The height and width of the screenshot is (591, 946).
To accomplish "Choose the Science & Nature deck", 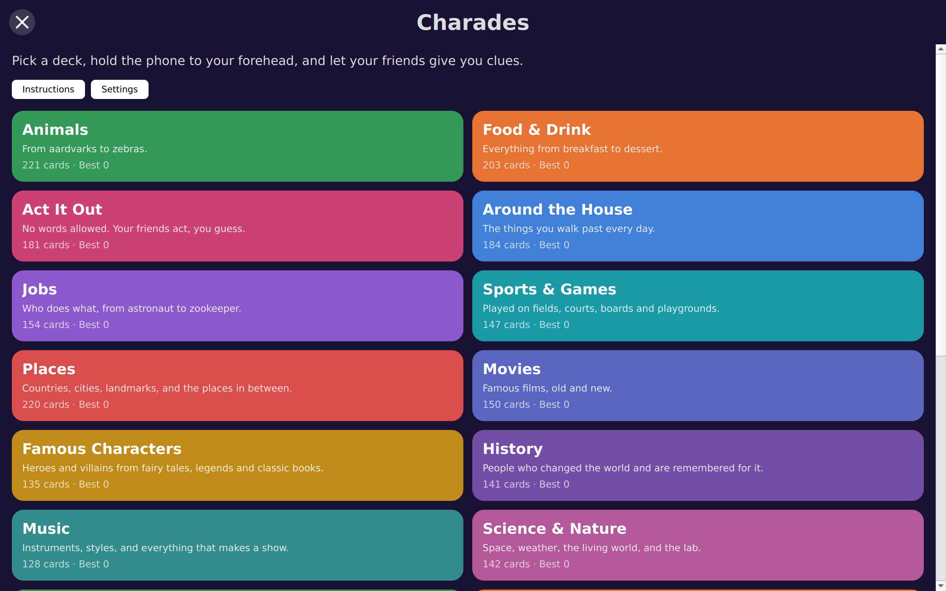I will tap(698, 545).
